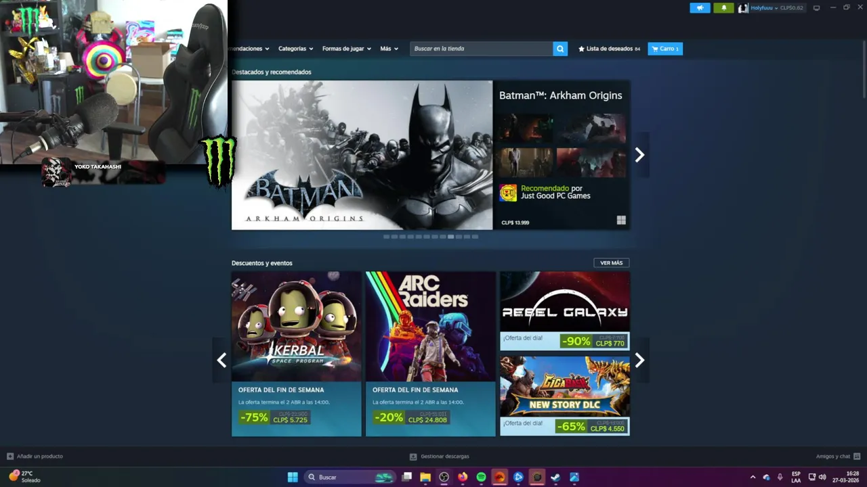This screenshot has width=867, height=487.
Task: Click the Batman price CLP$ 13.999
Action: (515, 223)
